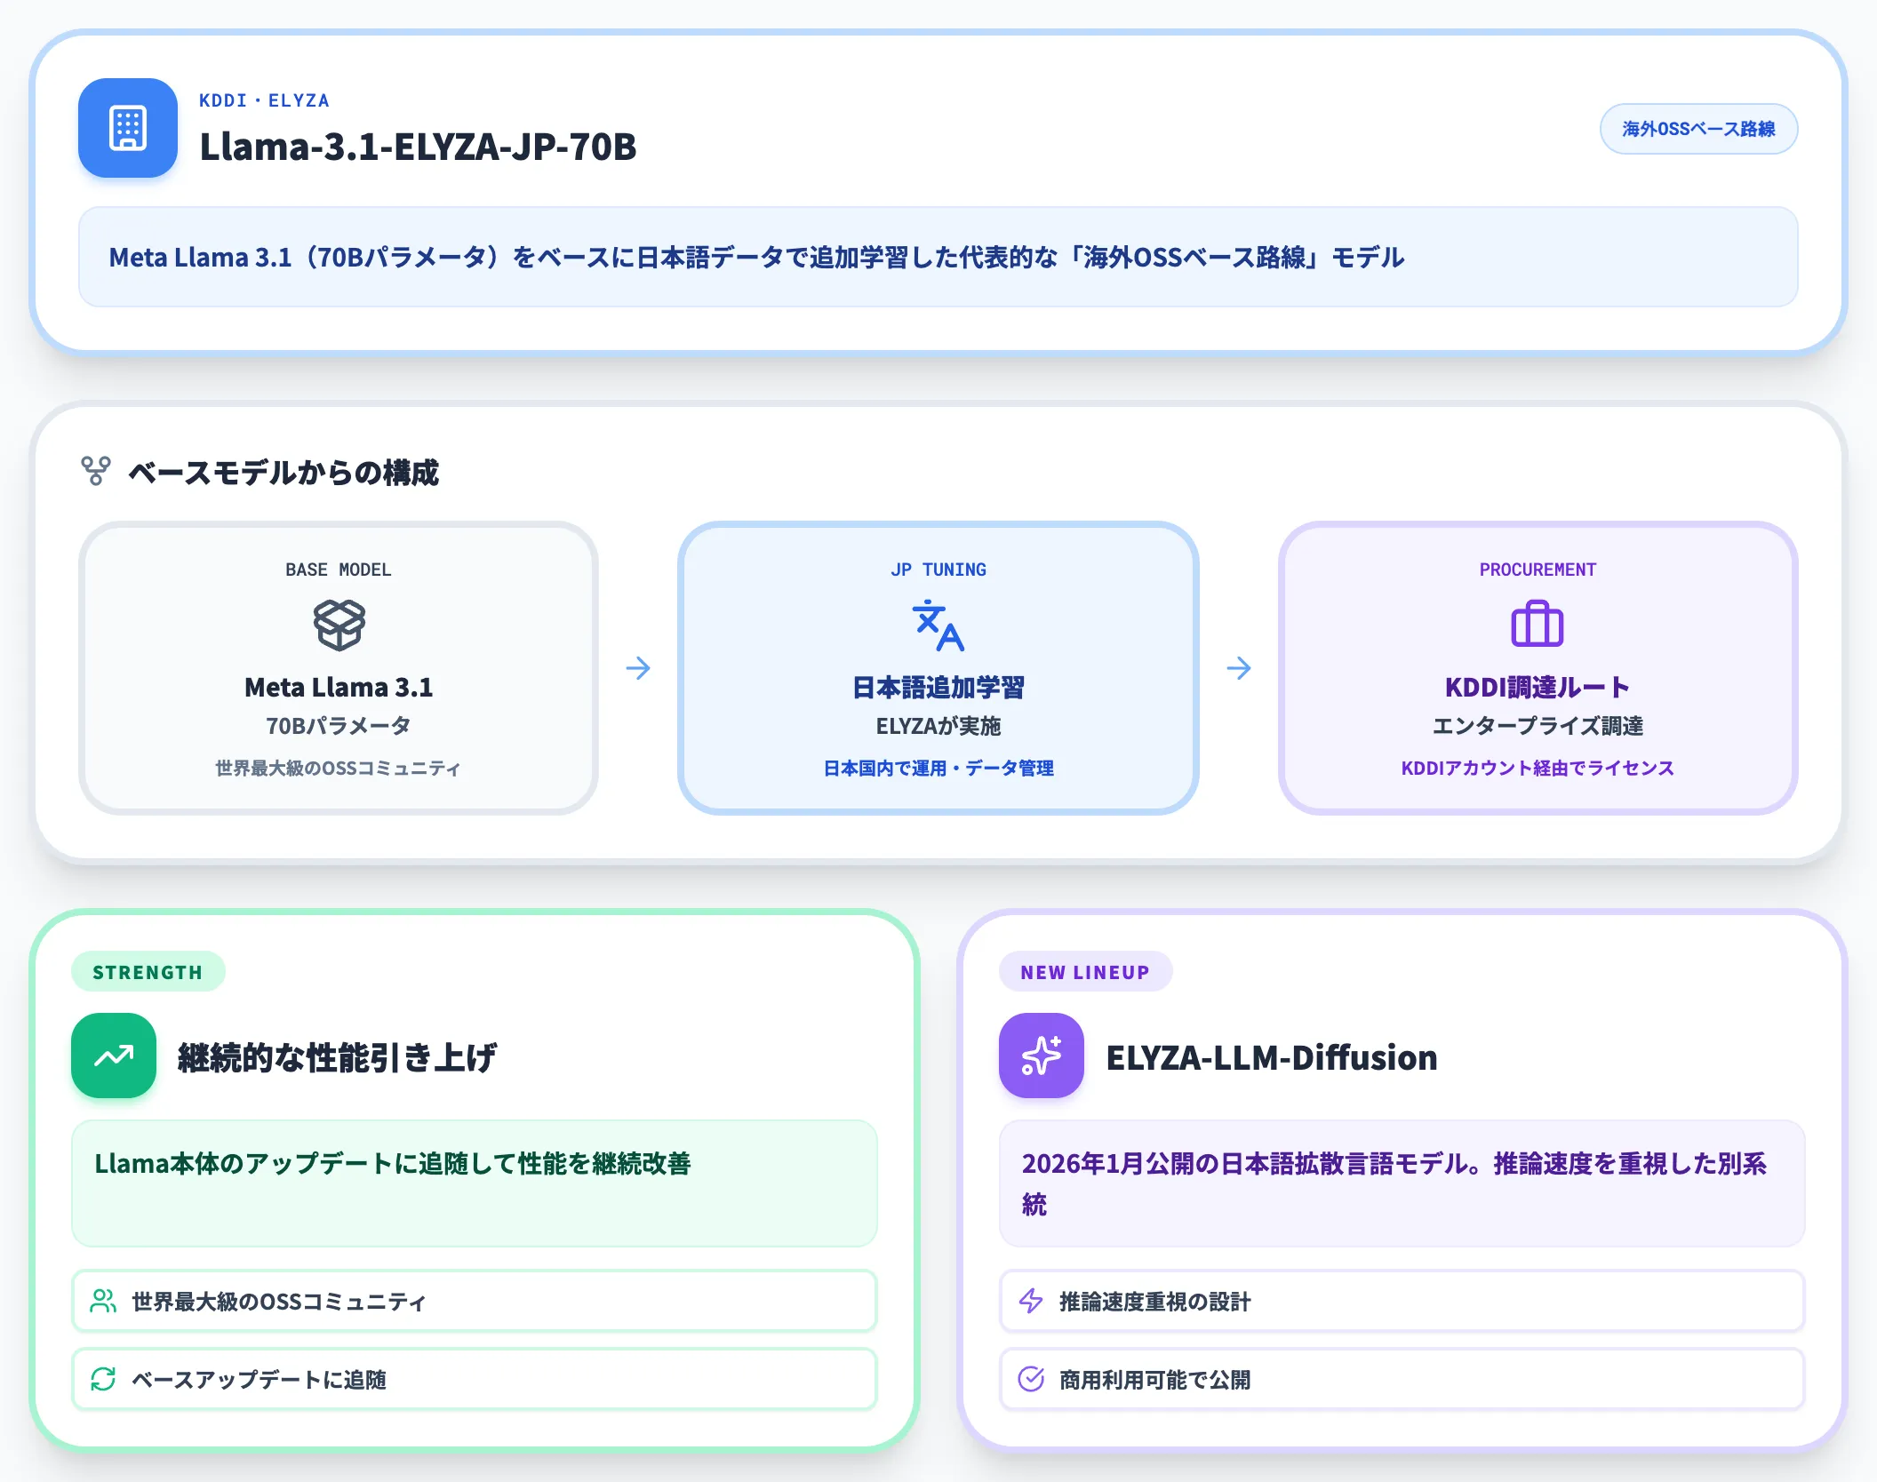The height and width of the screenshot is (1482, 1877).
Task: Click the 2026年1月公開の日本語拡散言語モデル description
Action: [x=1402, y=1183]
